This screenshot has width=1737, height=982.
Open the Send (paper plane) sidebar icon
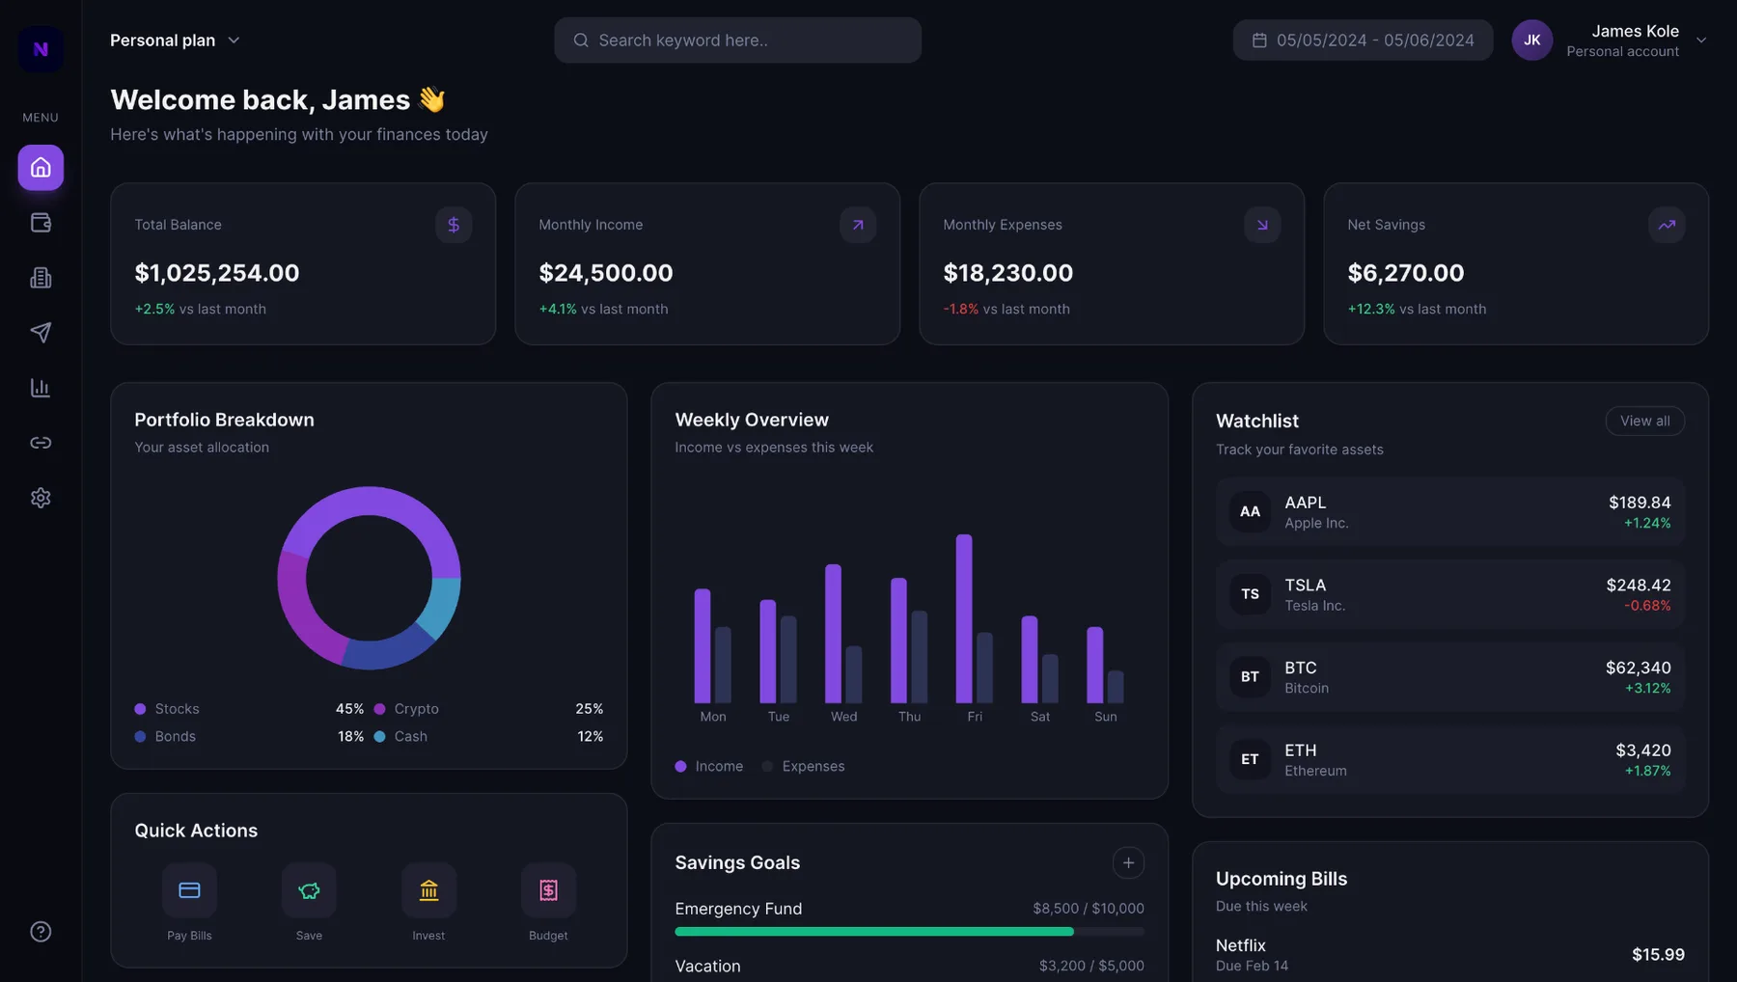point(41,333)
